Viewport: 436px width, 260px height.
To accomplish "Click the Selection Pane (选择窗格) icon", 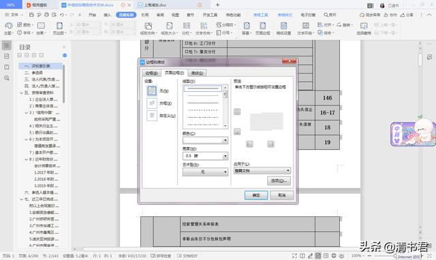I will 364,26.
